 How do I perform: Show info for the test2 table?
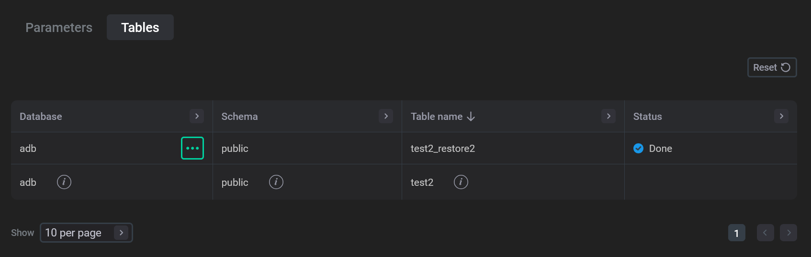pyautogui.click(x=461, y=182)
